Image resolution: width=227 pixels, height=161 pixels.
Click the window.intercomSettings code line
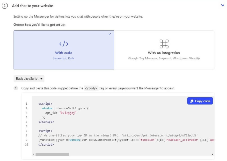pyautogui.click(x=65, y=108)
